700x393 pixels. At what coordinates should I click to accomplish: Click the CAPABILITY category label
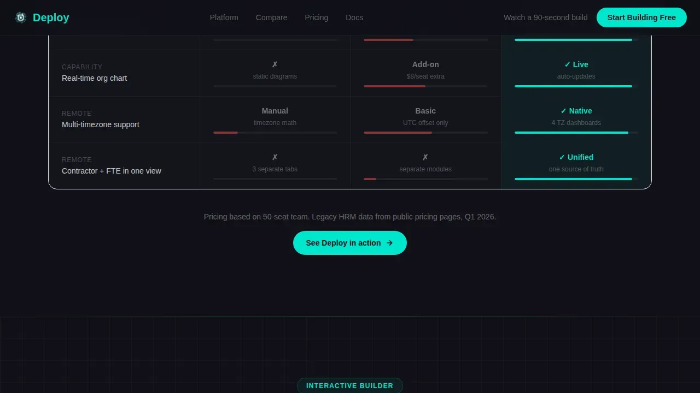pyautogui.click(x=82, y=67)
